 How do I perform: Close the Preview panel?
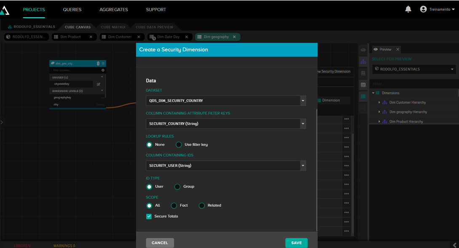[x=398, y=49]
